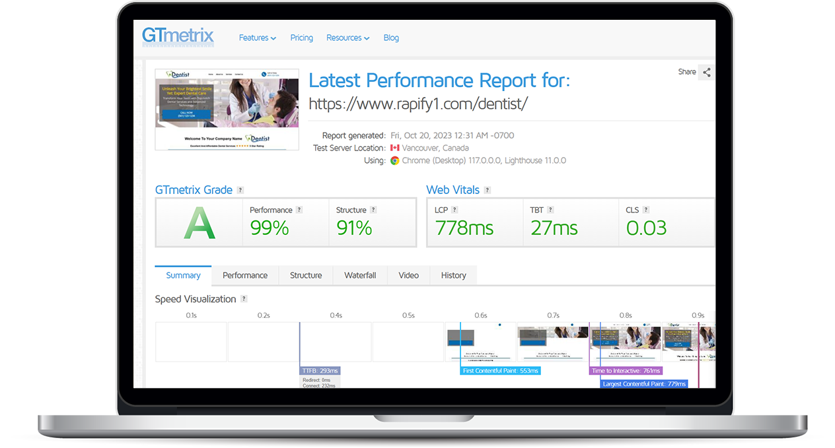Click the Pricing navigation link

(x=301, y=38)
